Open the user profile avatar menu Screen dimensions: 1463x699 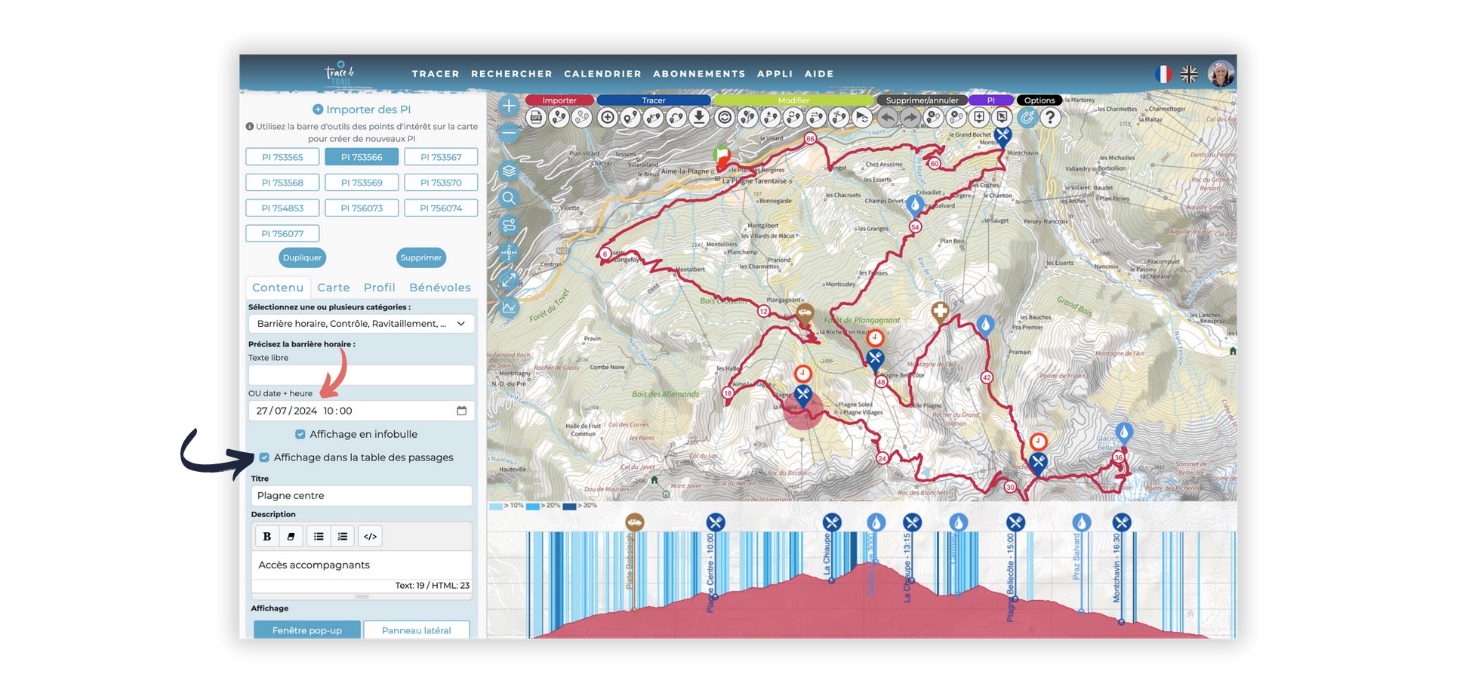click(x=1220, y=74)
